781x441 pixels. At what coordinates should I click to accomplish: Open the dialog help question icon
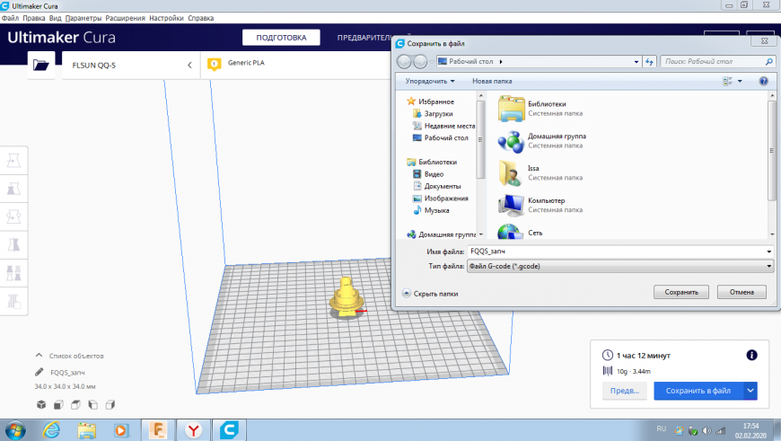pyautogui.click(x=763, y=81)
